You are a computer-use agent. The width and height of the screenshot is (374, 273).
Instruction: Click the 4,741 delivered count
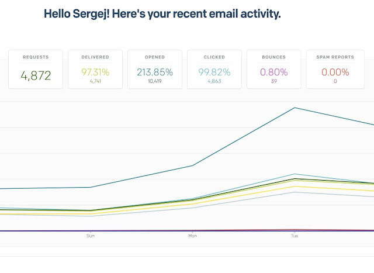[x=95, y=81]
